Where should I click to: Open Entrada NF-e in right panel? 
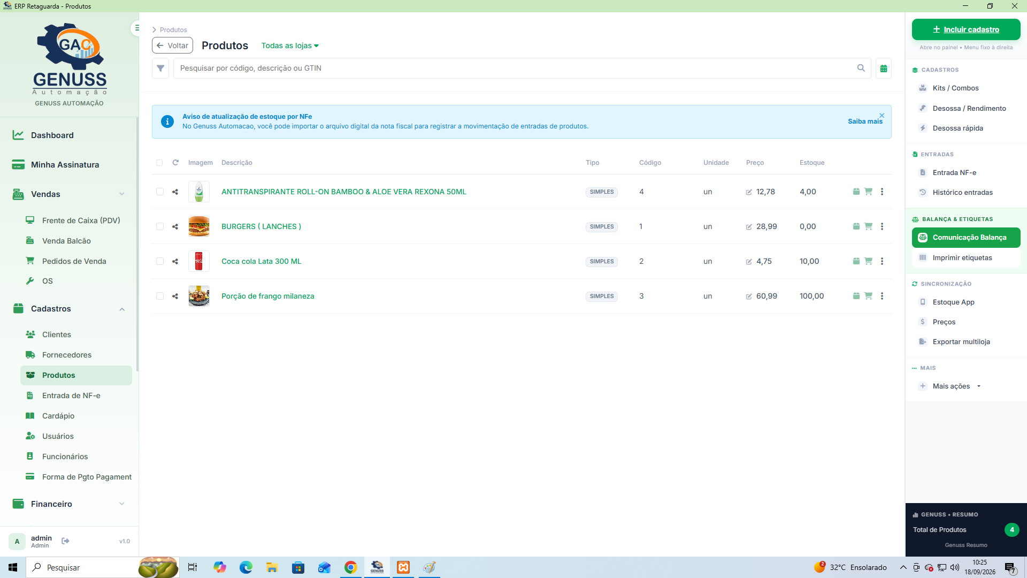(966, 173)
